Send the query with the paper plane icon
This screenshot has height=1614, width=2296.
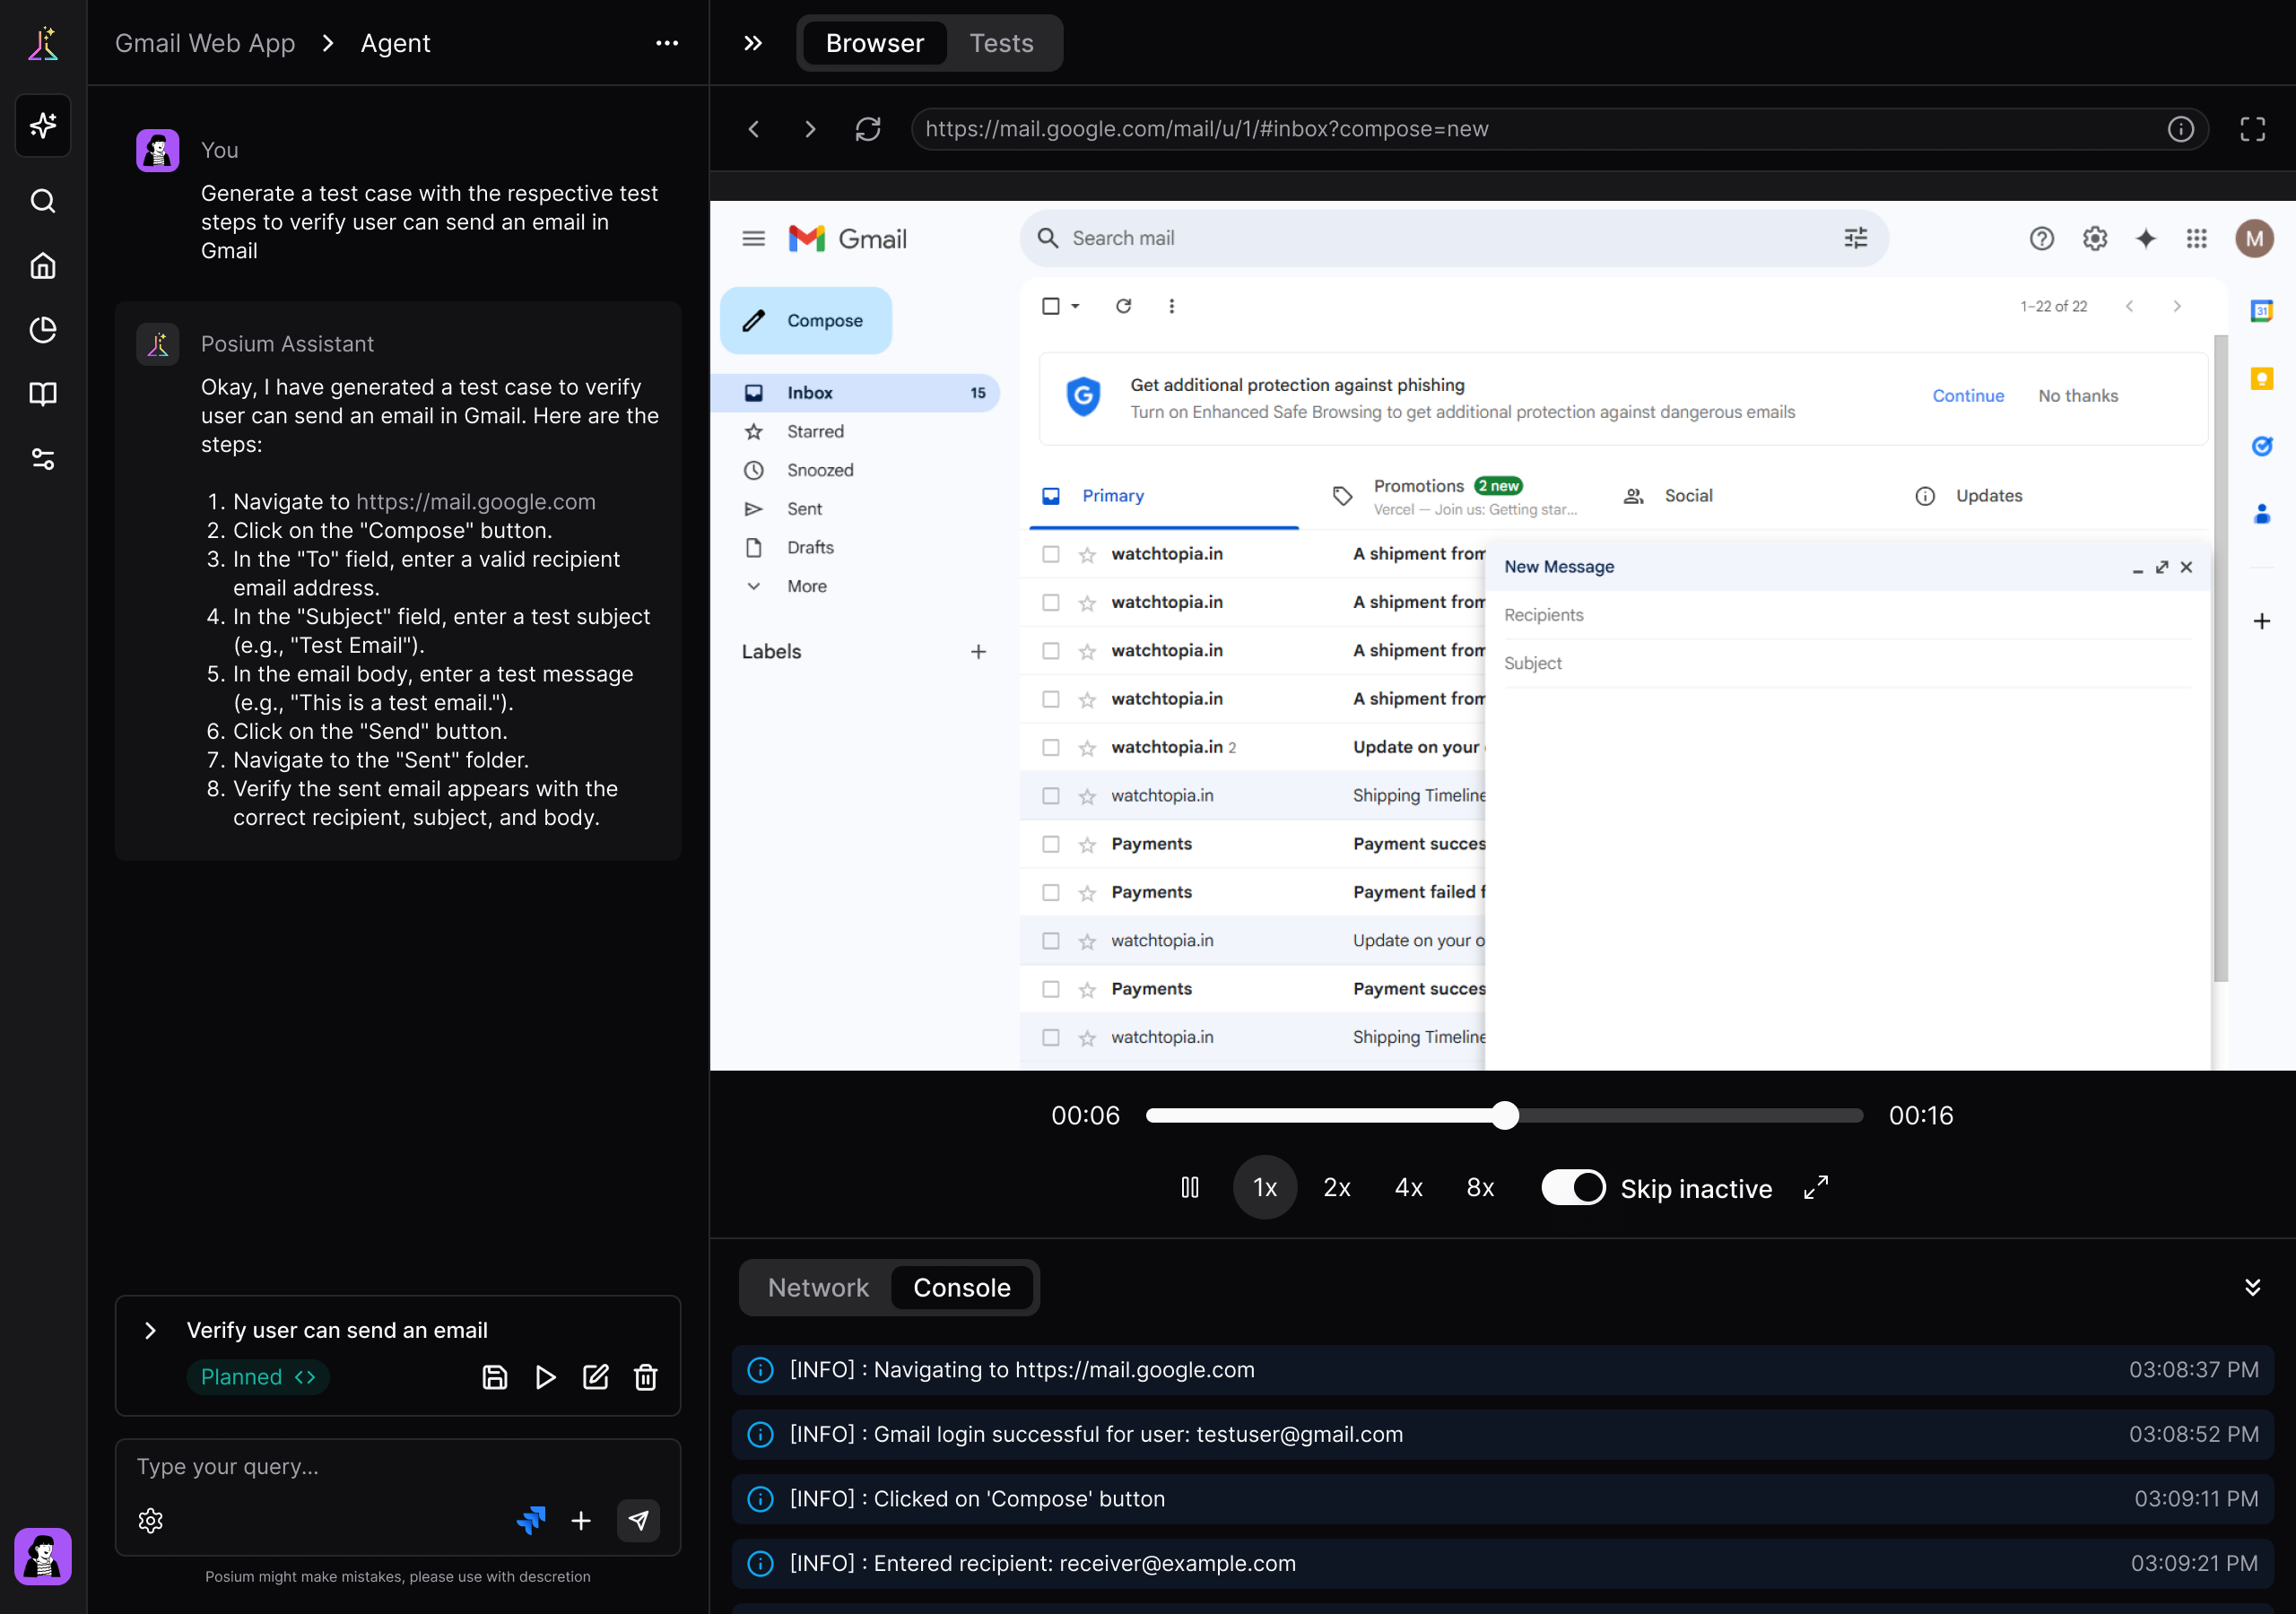(638, 1520)
